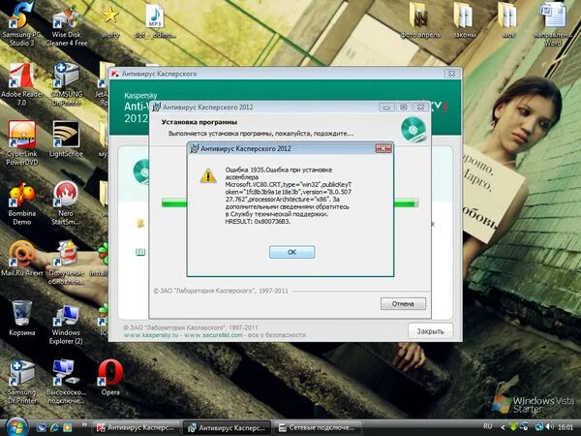This screenshot has width=581, height=436.
Task: Launch Opera browser desktop icon
Action: tap(110, 378)
